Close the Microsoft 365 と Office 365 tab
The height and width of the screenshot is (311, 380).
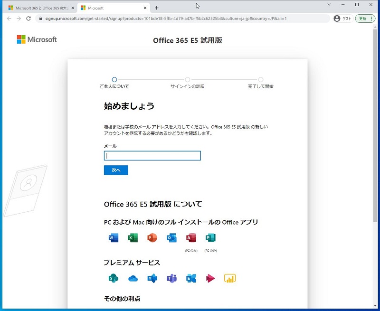[73, 8]
